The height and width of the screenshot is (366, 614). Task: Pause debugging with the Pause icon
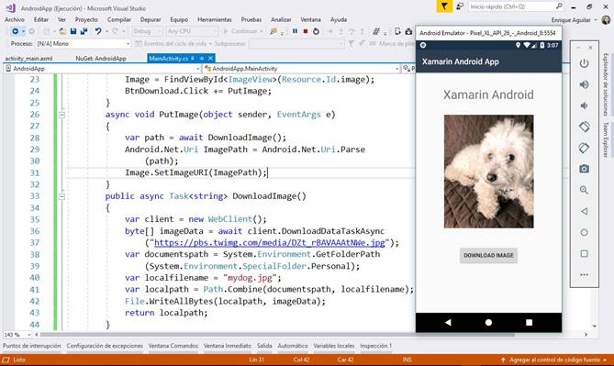coord(295,31)
